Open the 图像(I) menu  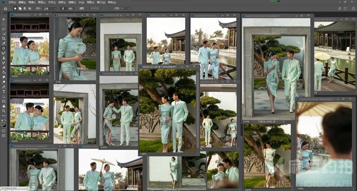click(x=32, y=2)
